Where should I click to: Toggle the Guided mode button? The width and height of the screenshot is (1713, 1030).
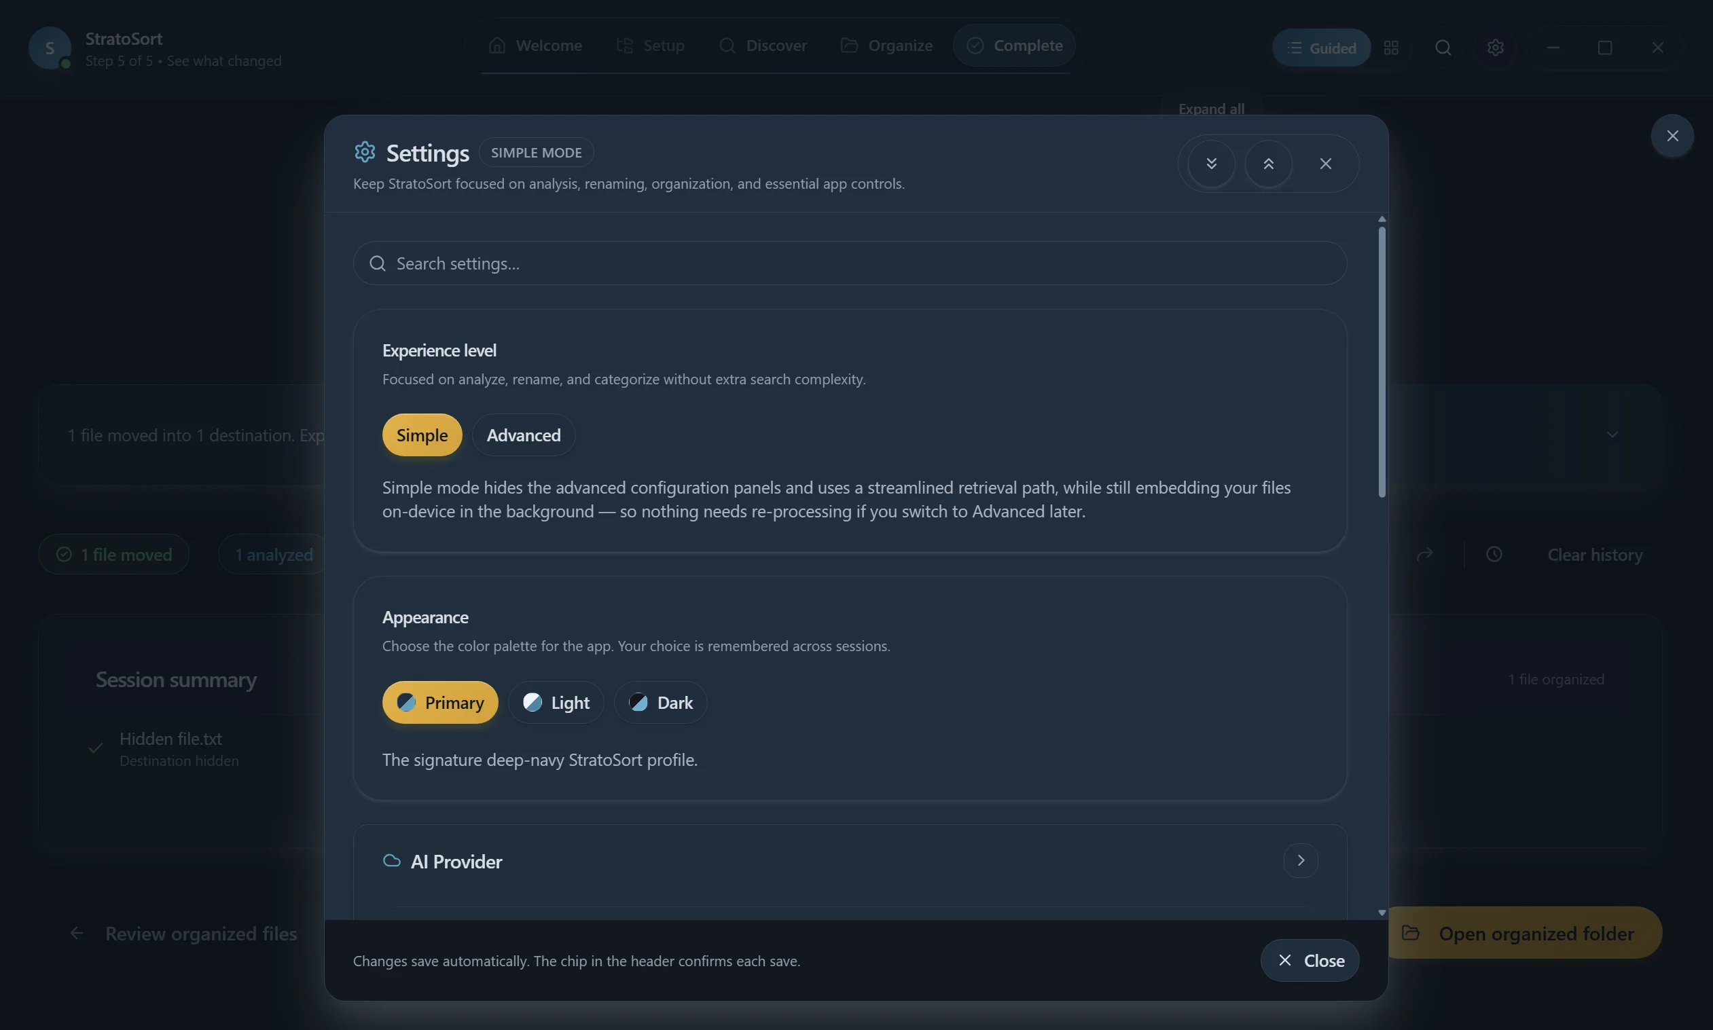[x=1320, y=48]
